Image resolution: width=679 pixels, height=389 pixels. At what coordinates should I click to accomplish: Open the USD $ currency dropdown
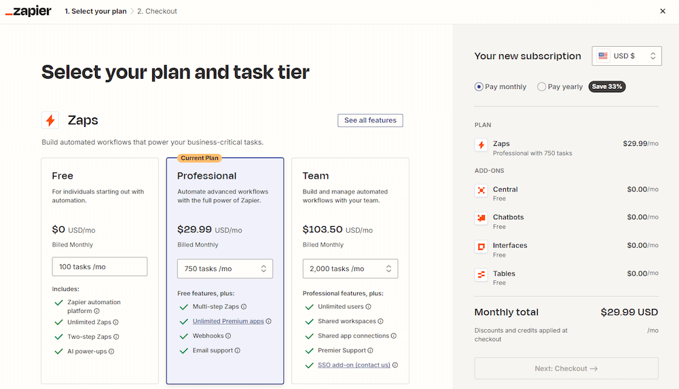627,56
